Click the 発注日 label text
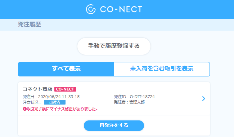The width and height of the screenshot is (234, 137). click(28, 97)
